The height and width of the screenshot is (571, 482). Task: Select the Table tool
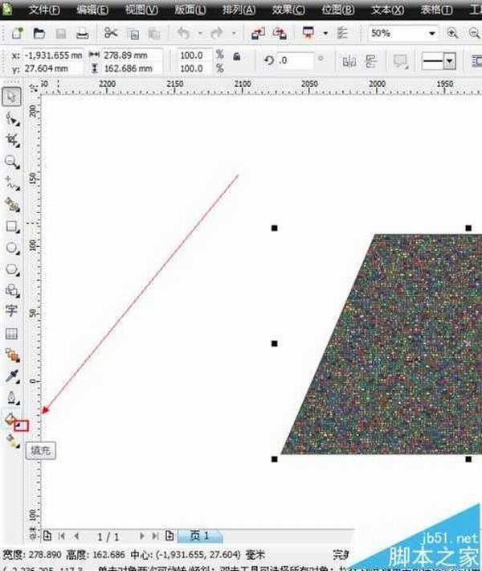(x=12, y=333)
